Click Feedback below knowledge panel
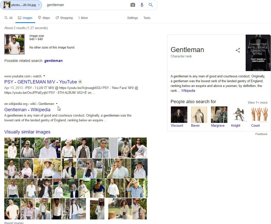 261,134
